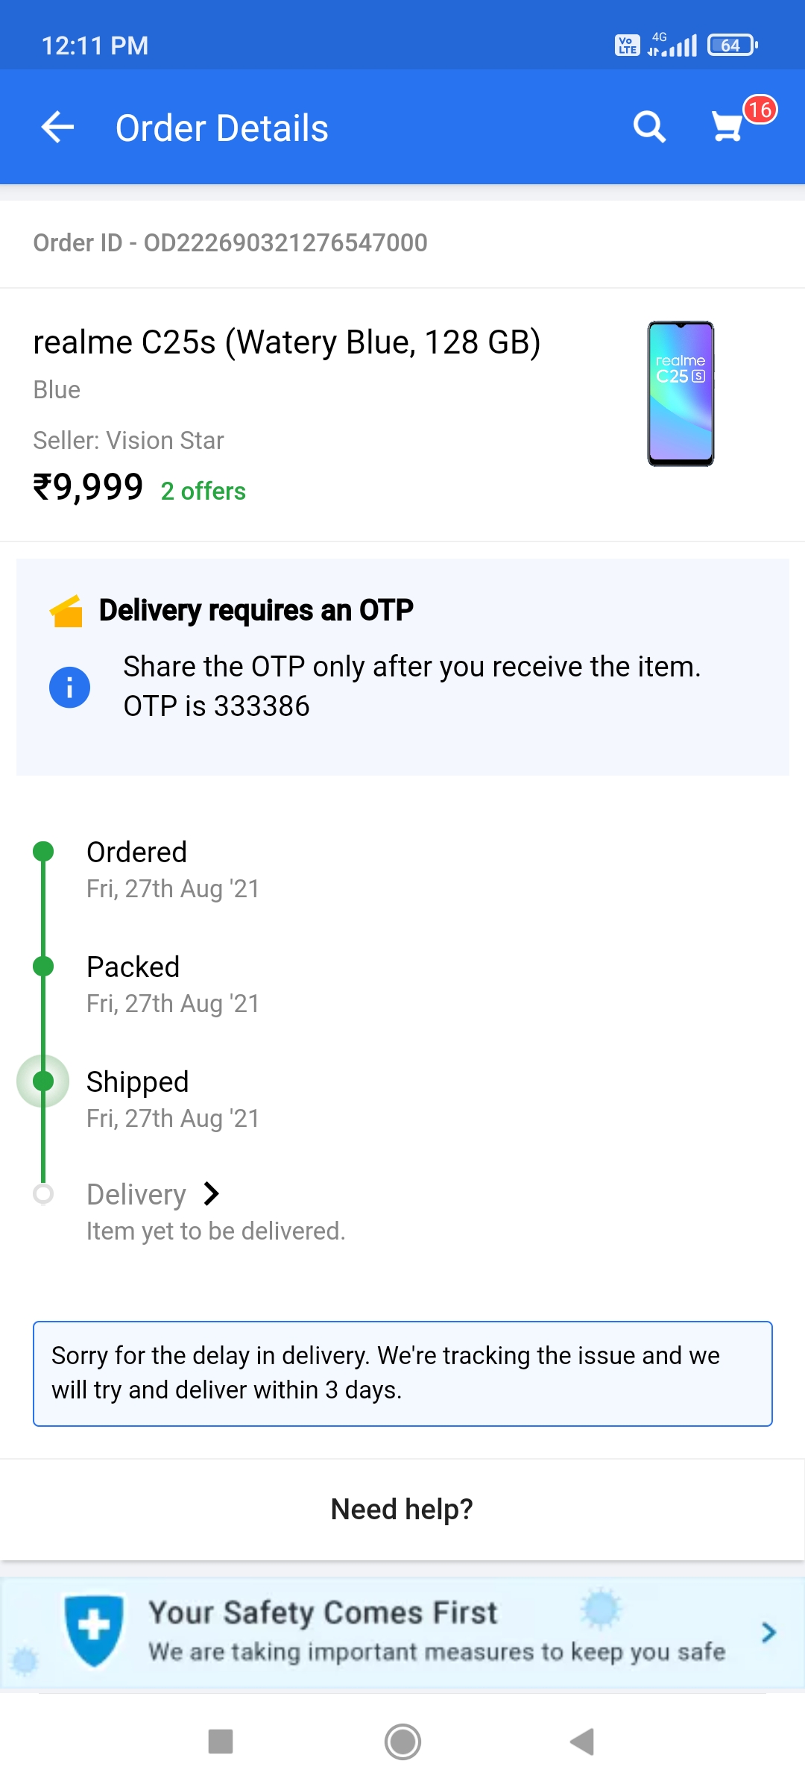Image resolution: width=805 pixels, height=1790 pixels.
Task: Tap the Need help? button
Action: (402, 1510)
